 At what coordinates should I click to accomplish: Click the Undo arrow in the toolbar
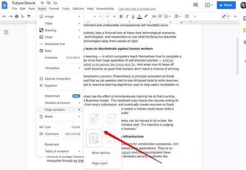[x=5, y=16]
